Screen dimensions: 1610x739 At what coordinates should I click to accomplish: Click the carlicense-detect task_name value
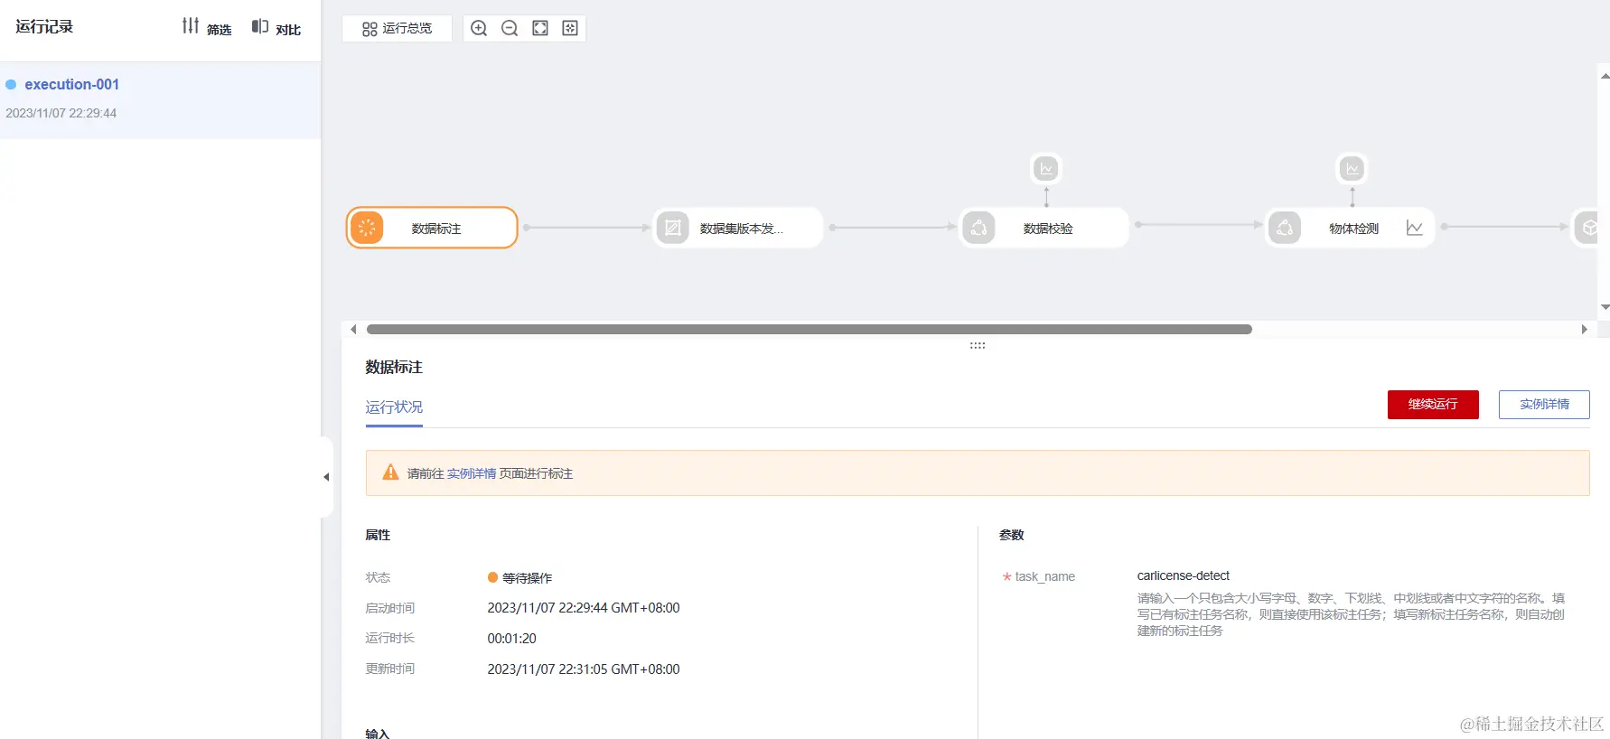1184,575
